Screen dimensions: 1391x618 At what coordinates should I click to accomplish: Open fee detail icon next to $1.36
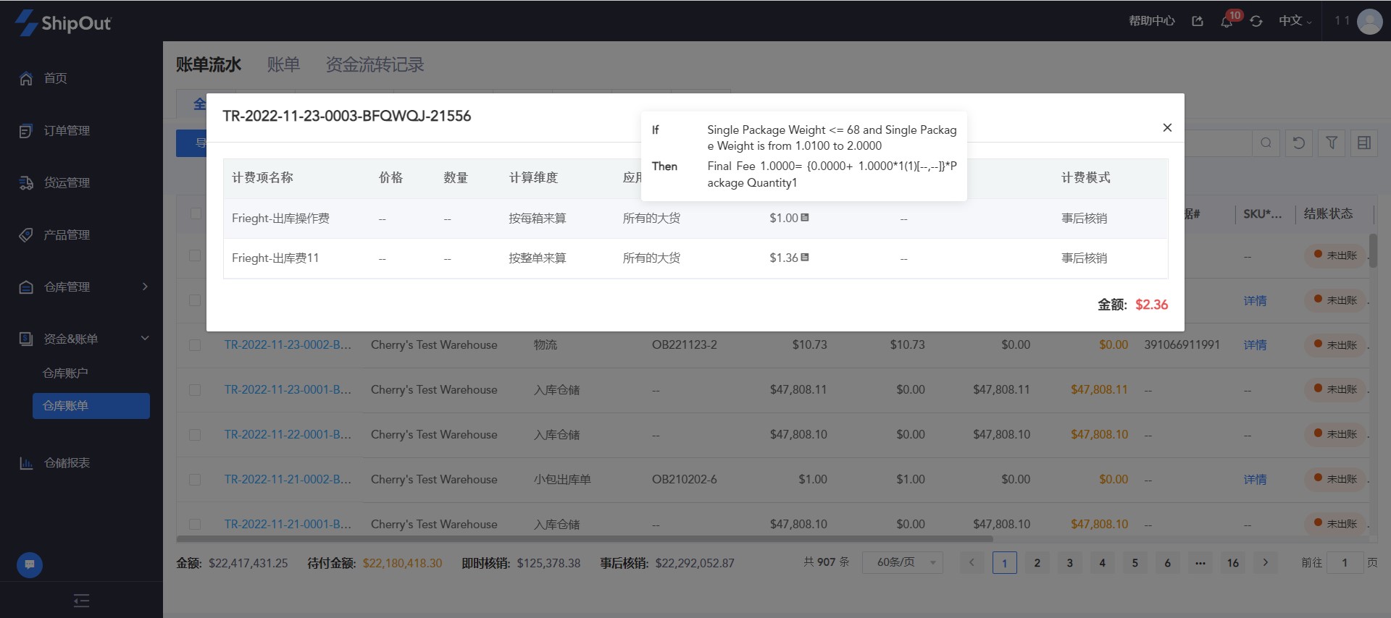[805, 257]
